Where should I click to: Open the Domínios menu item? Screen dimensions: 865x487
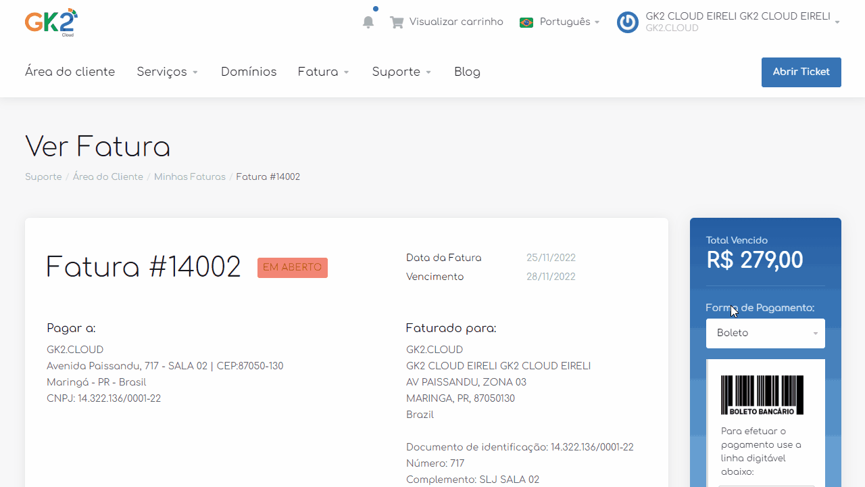point(249,72)
